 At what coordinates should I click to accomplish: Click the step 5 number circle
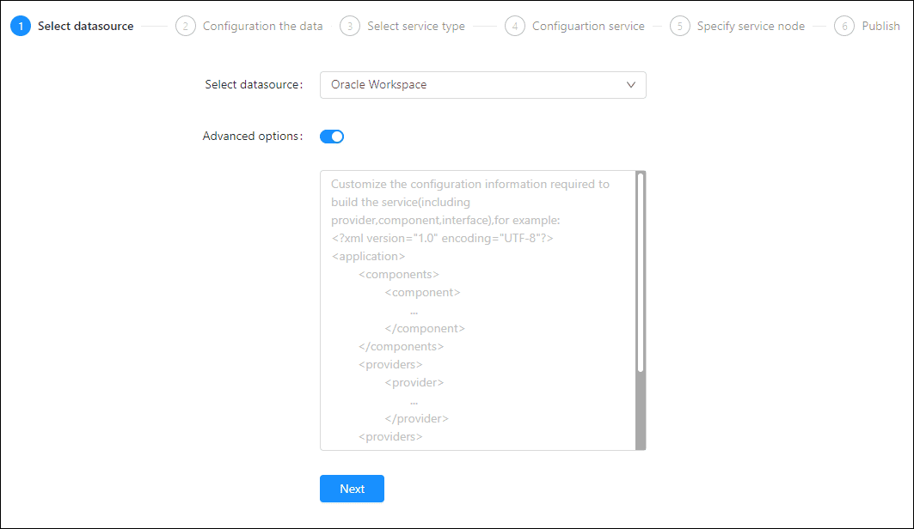click(x=679, y=26)
